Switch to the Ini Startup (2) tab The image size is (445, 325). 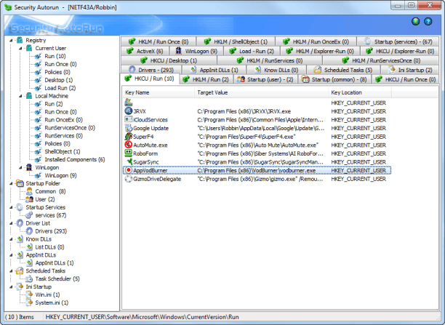pos(410,70)
